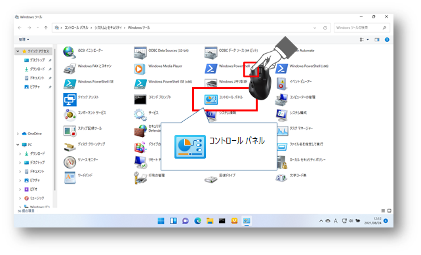Open the Windows Start button
Viewport: 421px width, 255px height.
pos(161,221)
